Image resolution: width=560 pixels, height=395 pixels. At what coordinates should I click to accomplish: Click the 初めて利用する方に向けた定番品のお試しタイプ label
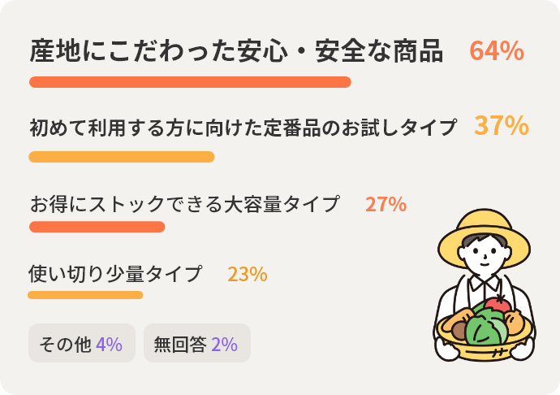click(x=243, y=128)
